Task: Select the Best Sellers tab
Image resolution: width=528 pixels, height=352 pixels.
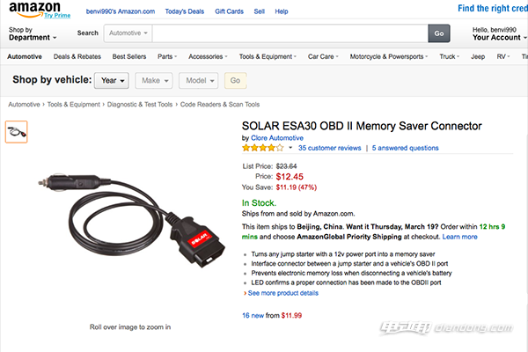Action: (x=128, y=56)
